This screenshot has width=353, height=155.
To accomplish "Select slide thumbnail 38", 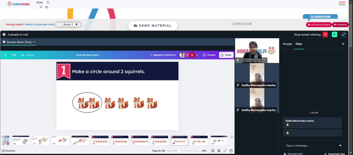I will pos(60,141).
